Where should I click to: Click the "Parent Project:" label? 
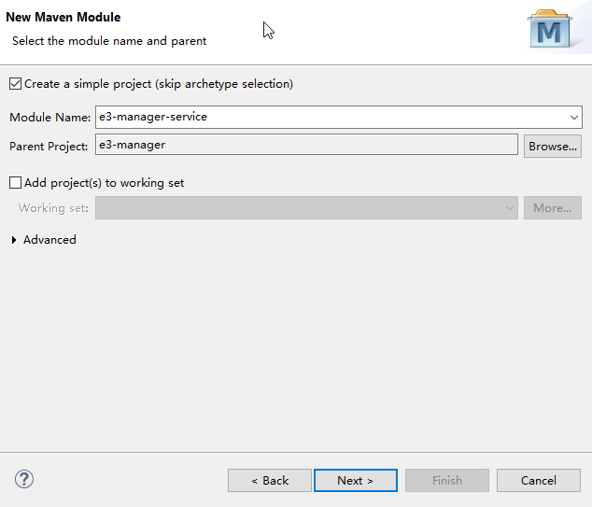(49, 146)
